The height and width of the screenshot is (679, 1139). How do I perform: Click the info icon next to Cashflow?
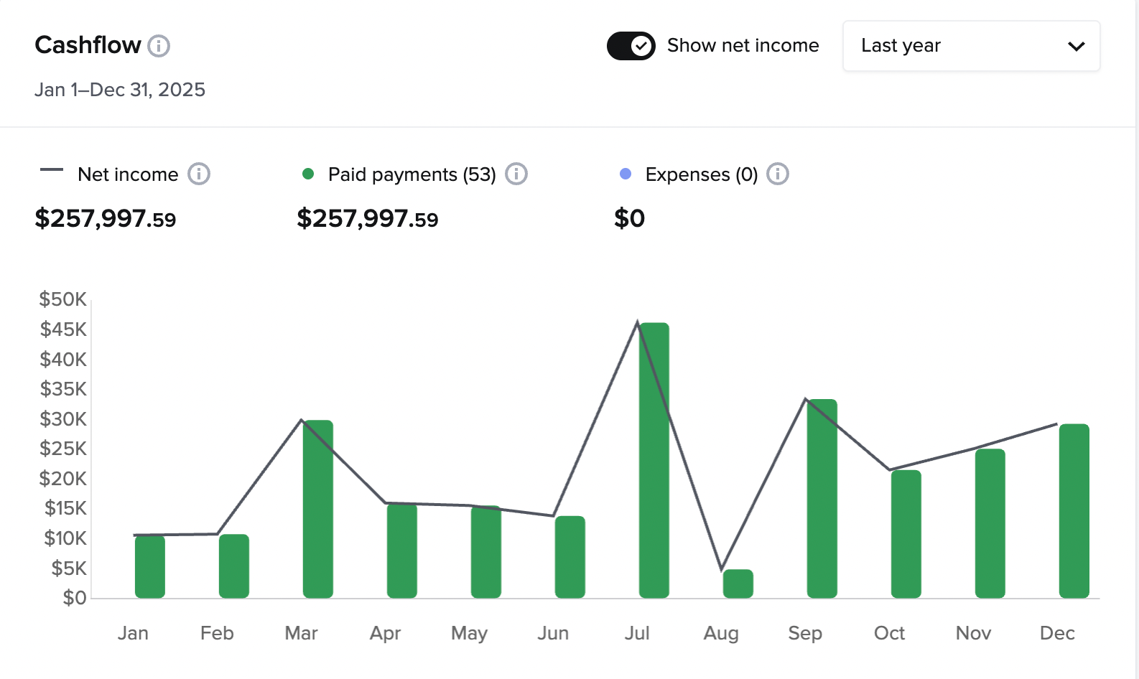pos(159,46)
